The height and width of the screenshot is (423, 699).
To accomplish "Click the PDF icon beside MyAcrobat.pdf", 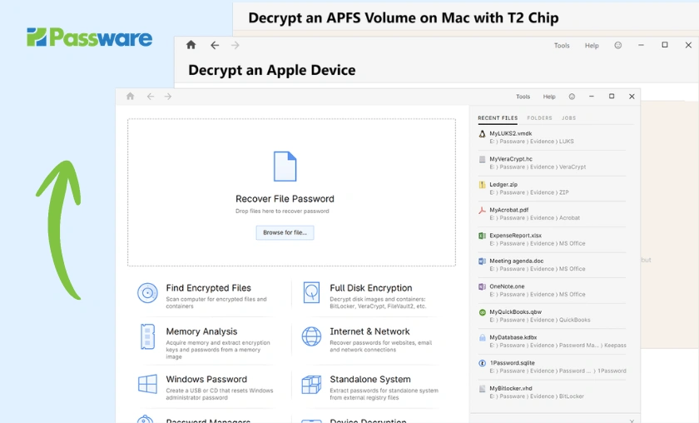I will click(482, 210).
